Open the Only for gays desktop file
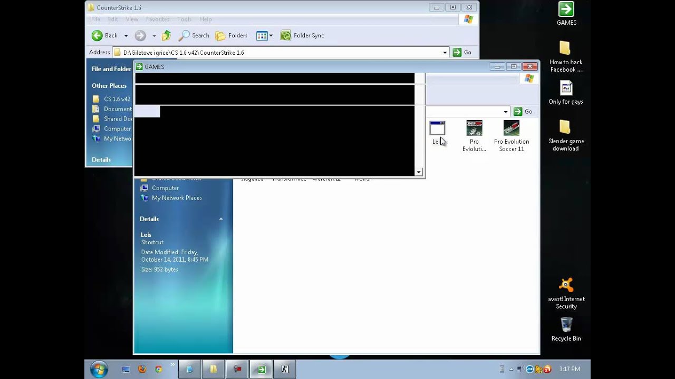This screenshot has height=379, width=675. click(x=566, y=93)
